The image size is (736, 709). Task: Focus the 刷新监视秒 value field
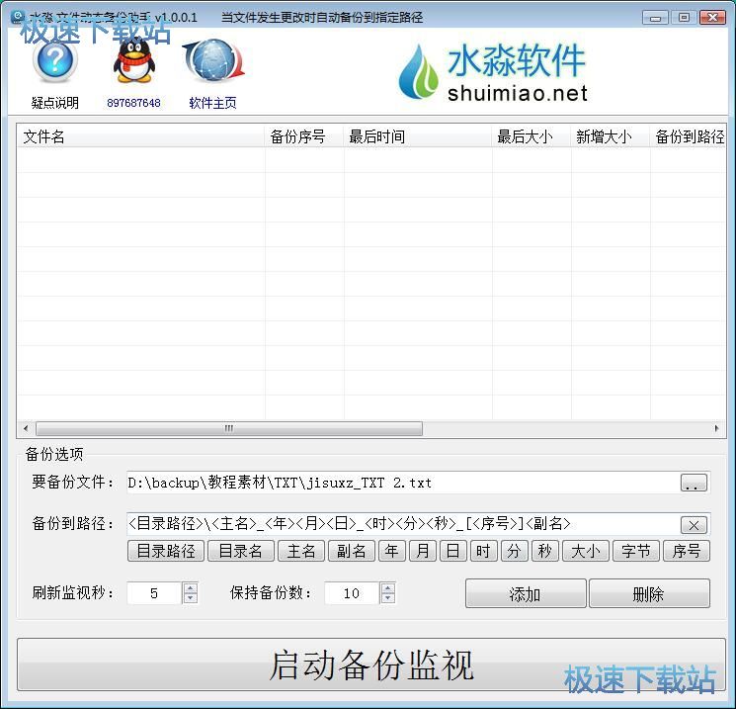154,593
